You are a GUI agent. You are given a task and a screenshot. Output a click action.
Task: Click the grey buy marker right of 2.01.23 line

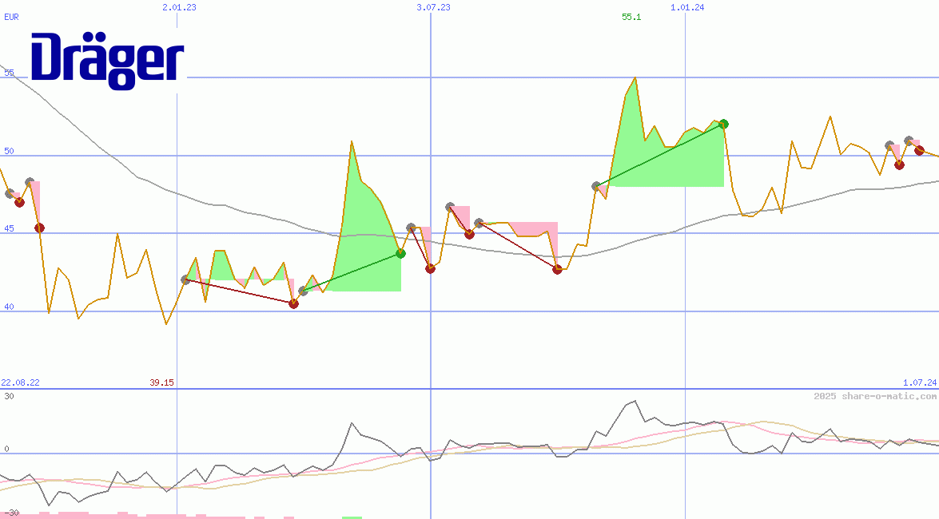click(185, 279)
